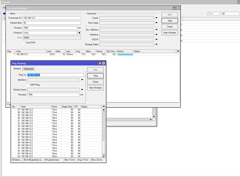
Task: Open the Protocol dropdown showing icmp
Action: (x=80, y=33)
